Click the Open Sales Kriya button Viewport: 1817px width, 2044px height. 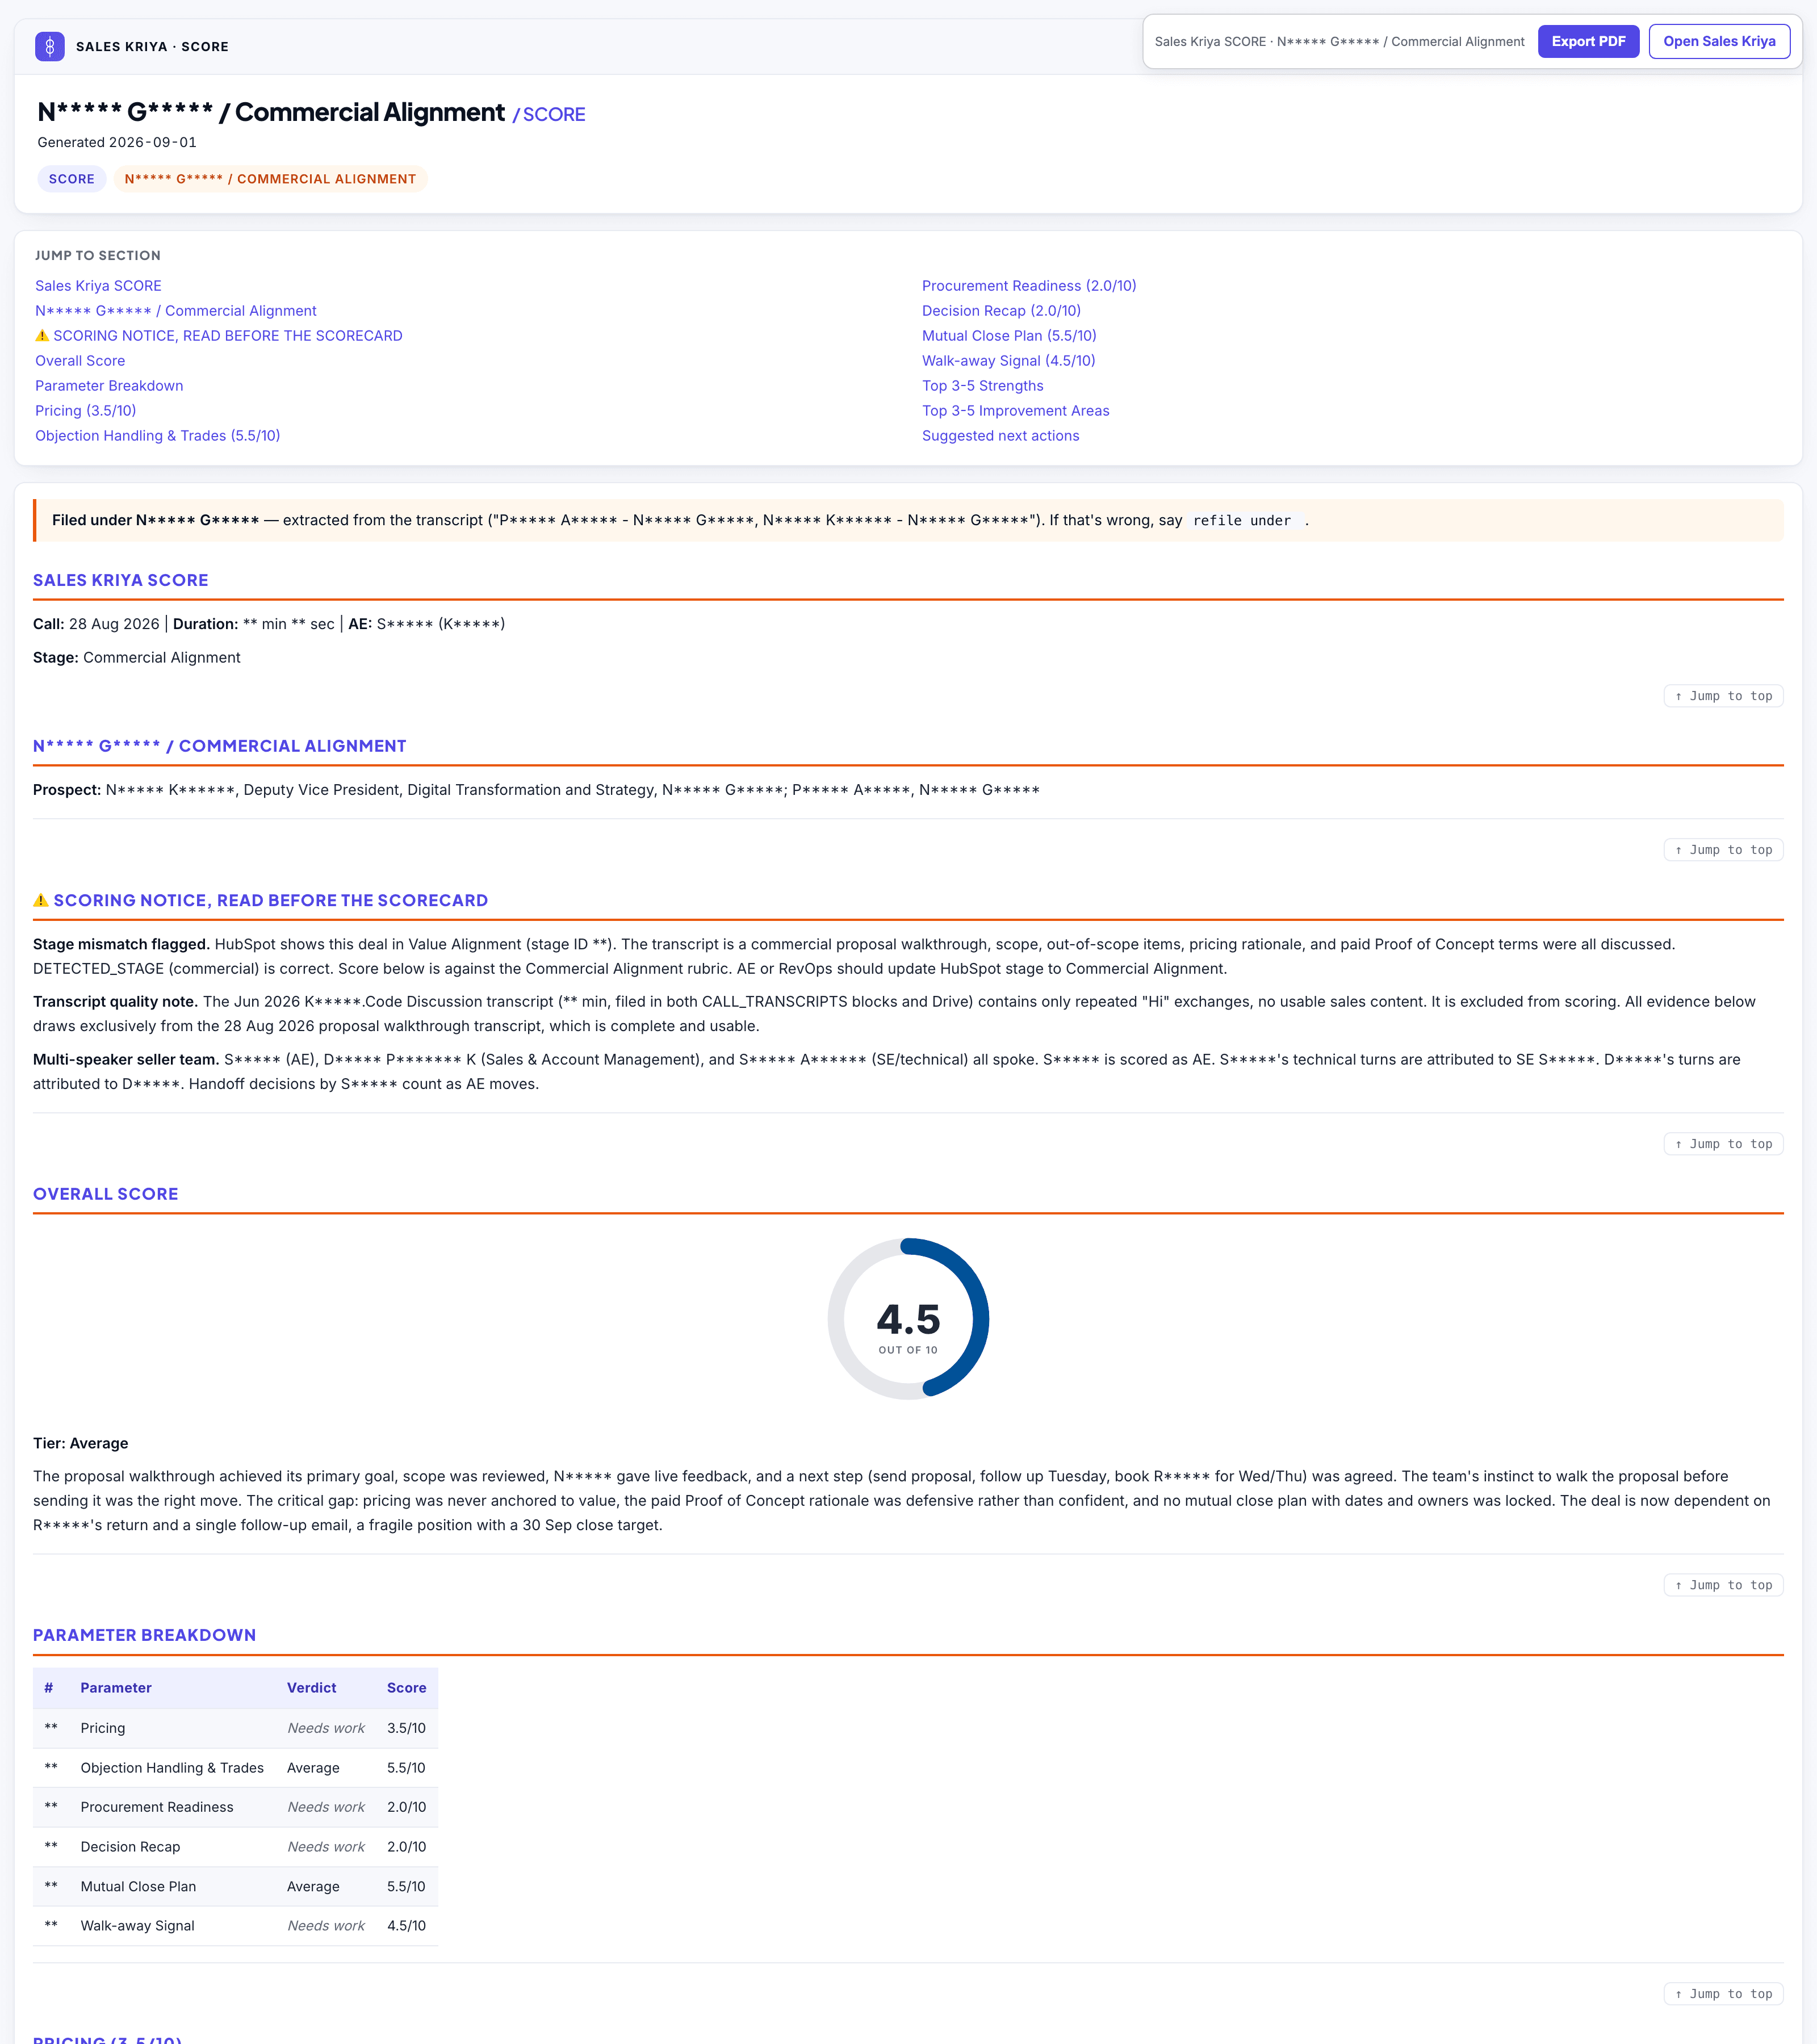(1719, 41)
